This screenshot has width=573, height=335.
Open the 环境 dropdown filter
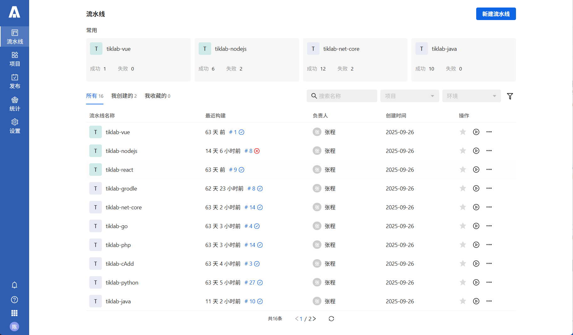point(471,96)
